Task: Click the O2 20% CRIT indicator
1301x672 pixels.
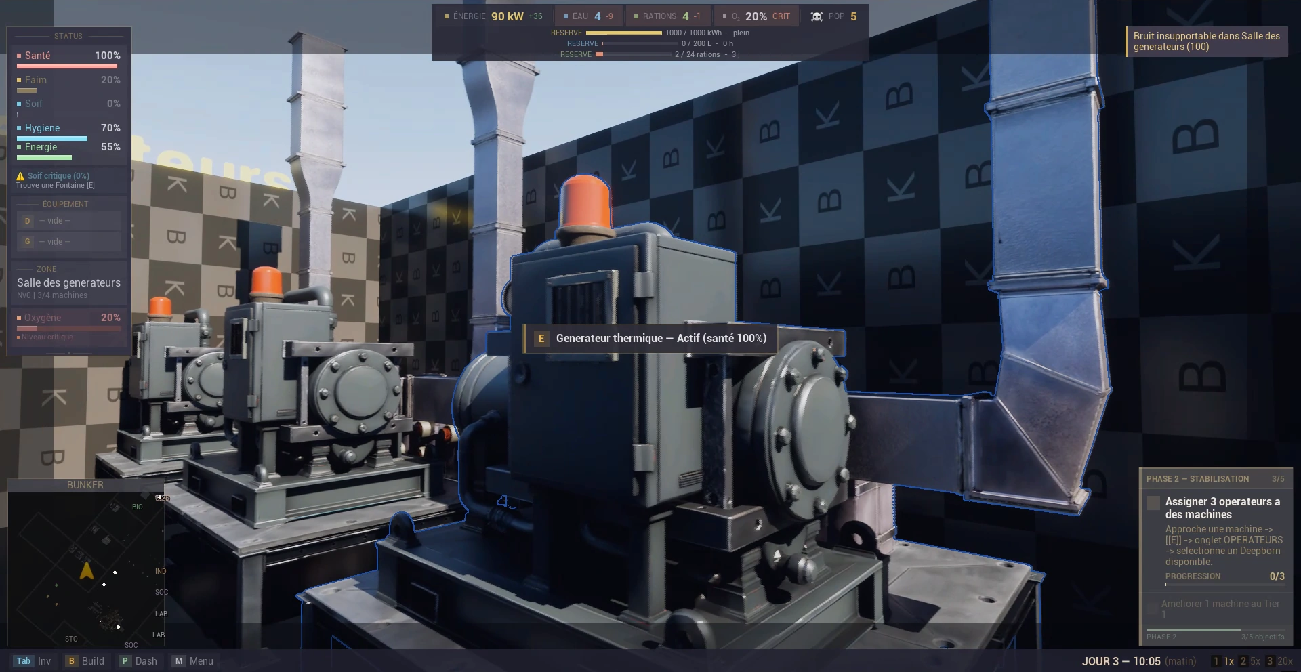Action: click(756, 16)
